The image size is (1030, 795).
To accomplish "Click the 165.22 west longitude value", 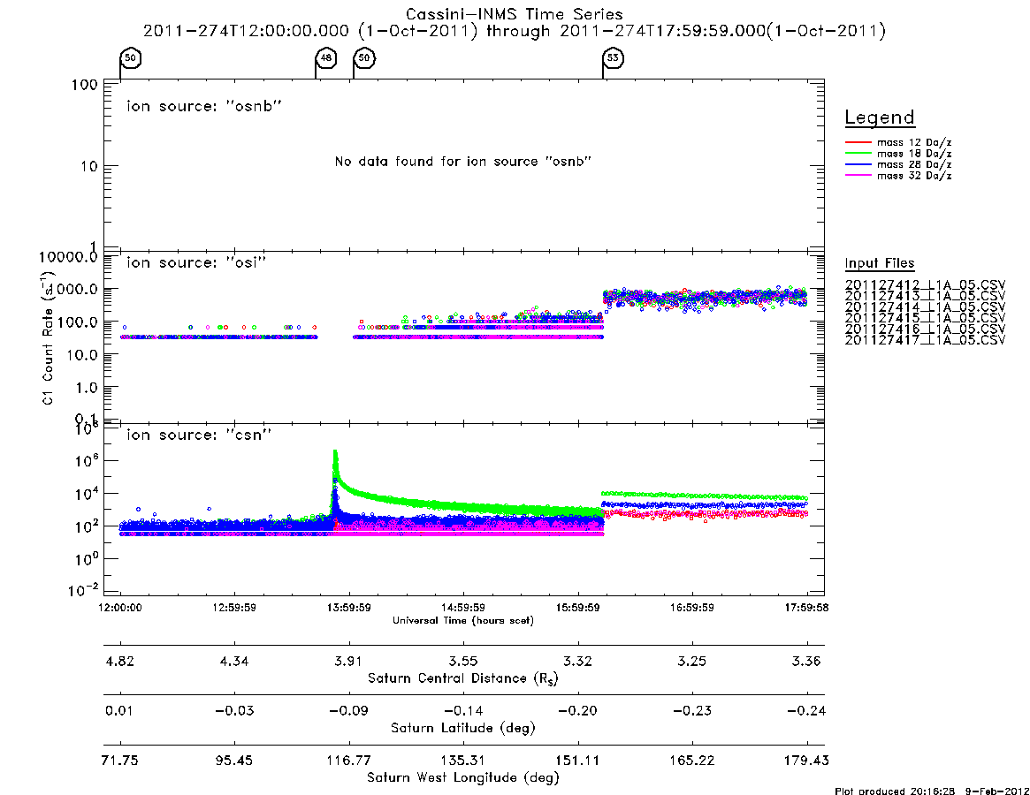I will [x=691, y=761].
